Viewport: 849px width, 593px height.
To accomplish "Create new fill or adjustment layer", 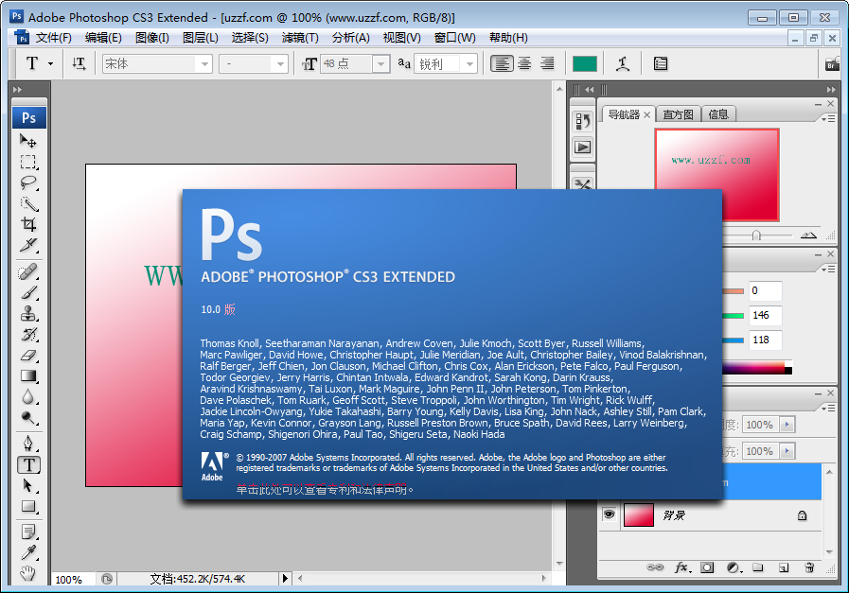I will click(x=734, y=567).
